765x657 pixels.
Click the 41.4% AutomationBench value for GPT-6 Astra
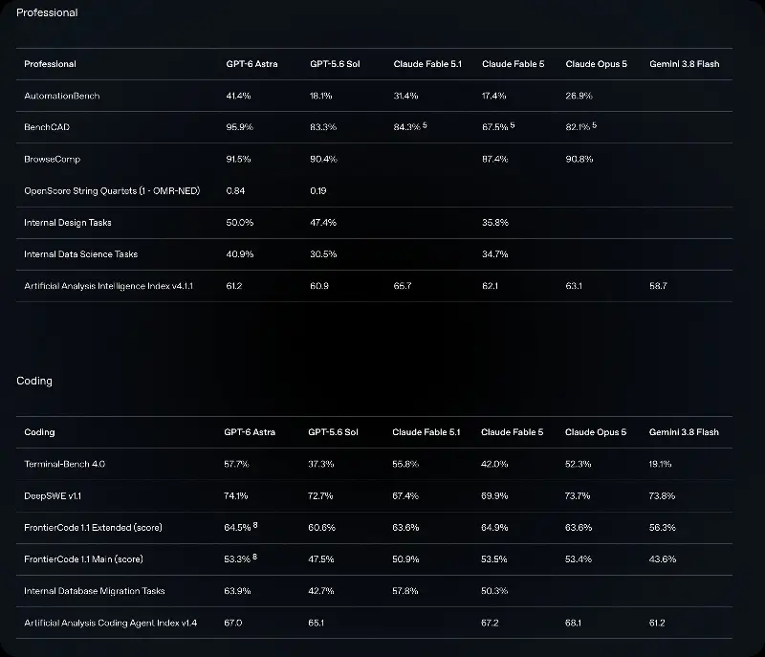click(x=238, y=96)
